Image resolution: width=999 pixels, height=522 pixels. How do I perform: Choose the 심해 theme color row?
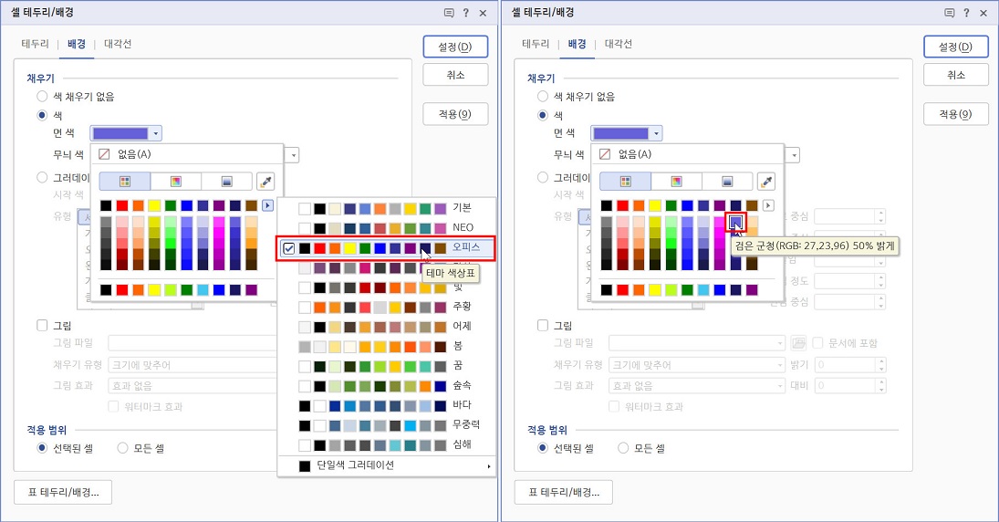(x=387, y=444)
